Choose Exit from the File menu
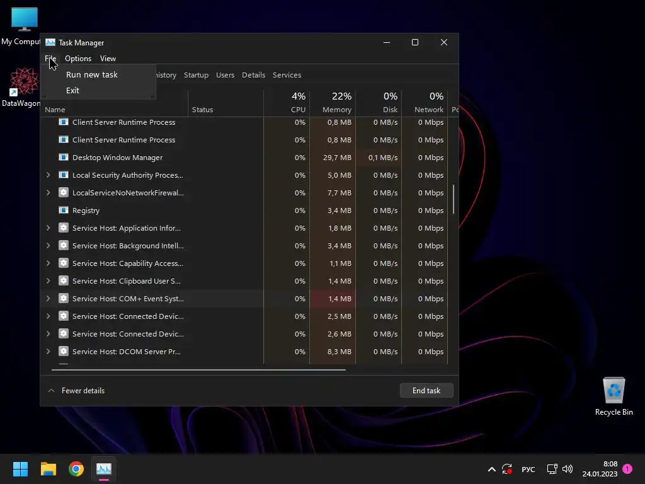 point(72,90)
